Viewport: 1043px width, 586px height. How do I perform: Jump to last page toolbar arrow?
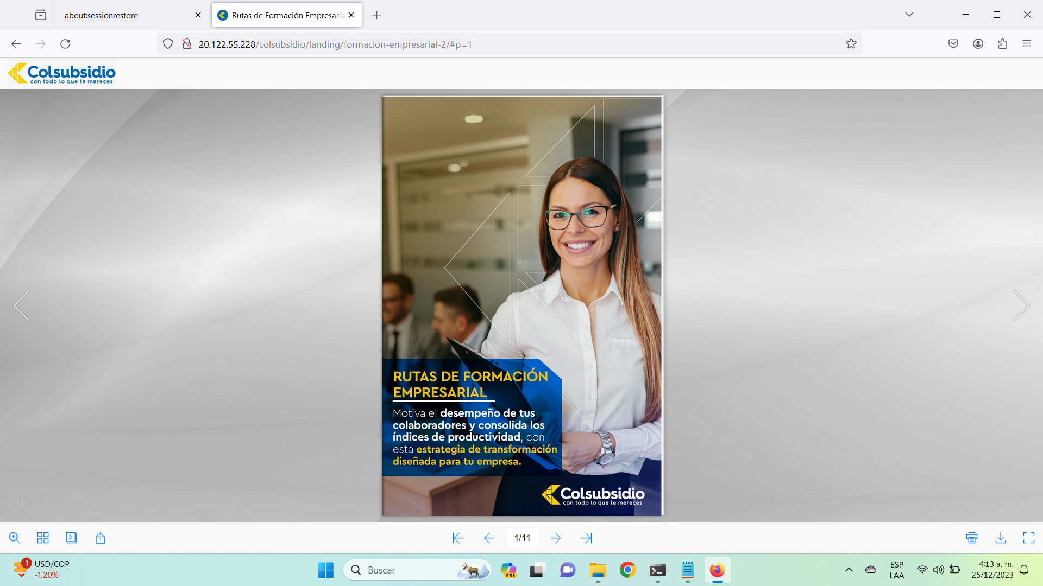[586, 538]
